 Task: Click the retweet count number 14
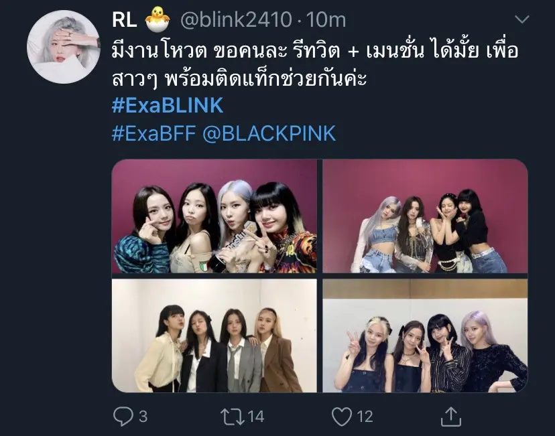coord(255,417)
